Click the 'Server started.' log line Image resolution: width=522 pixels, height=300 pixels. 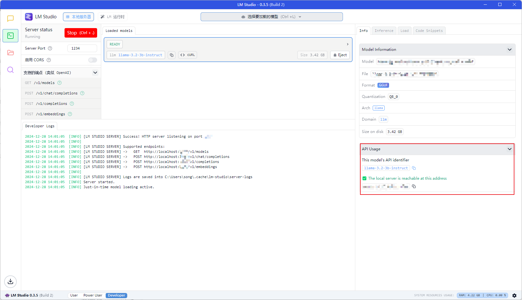click(99, 182)
